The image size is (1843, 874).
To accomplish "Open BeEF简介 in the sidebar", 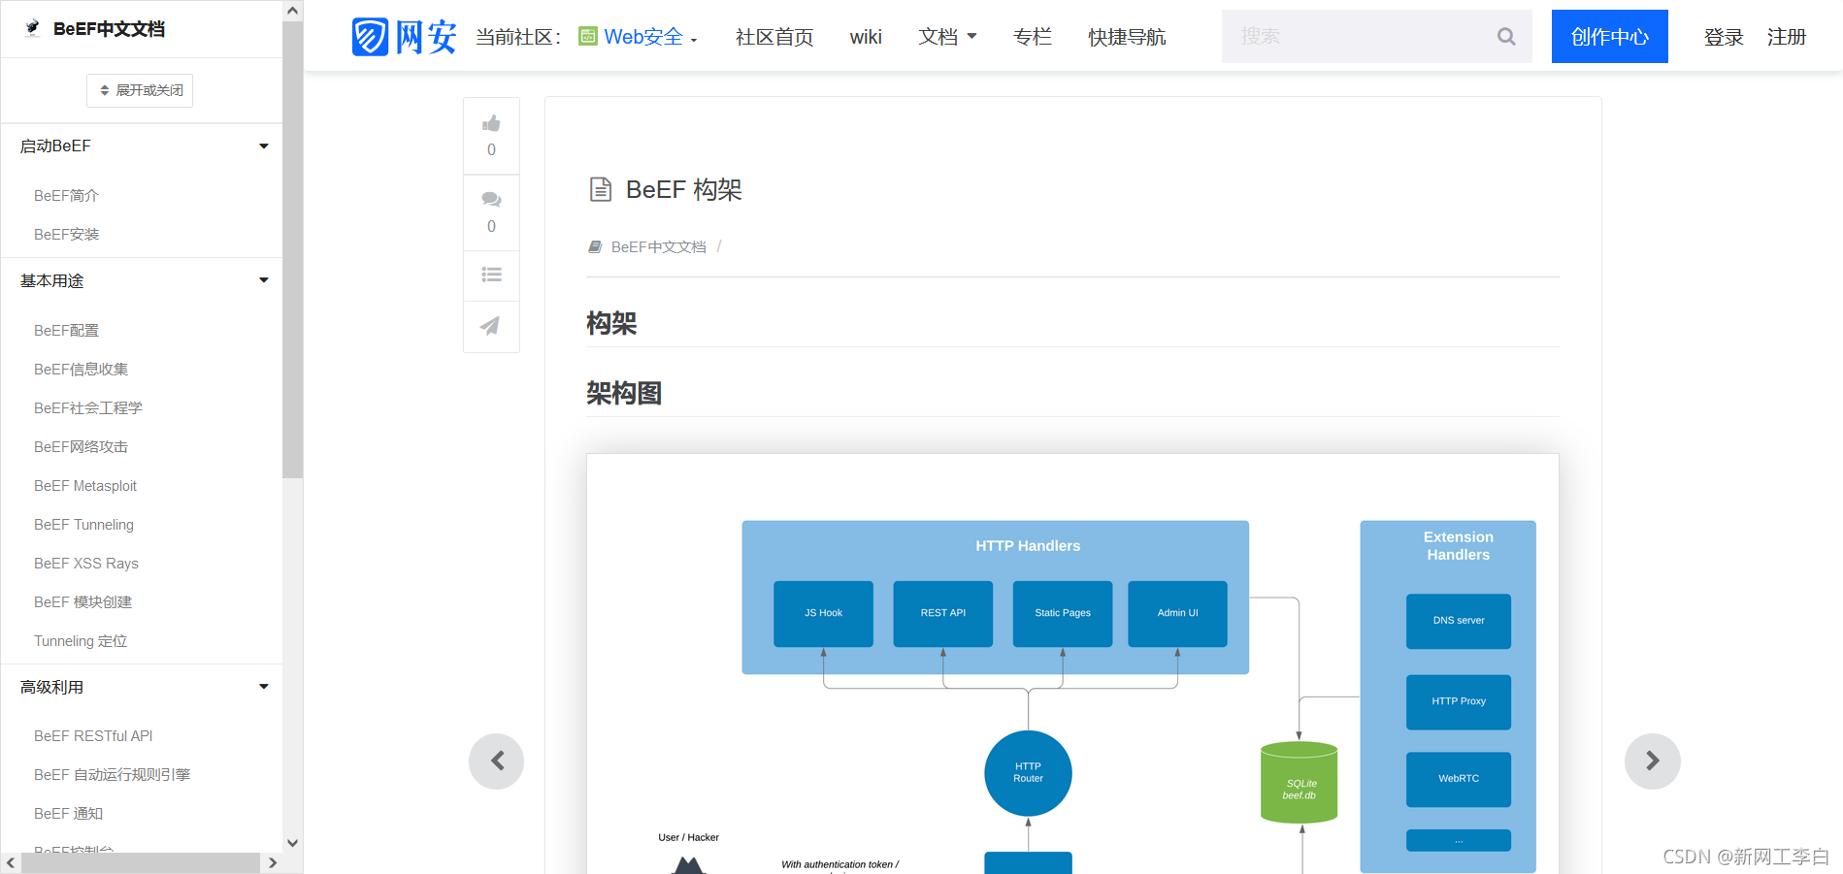I will (66, 195).
